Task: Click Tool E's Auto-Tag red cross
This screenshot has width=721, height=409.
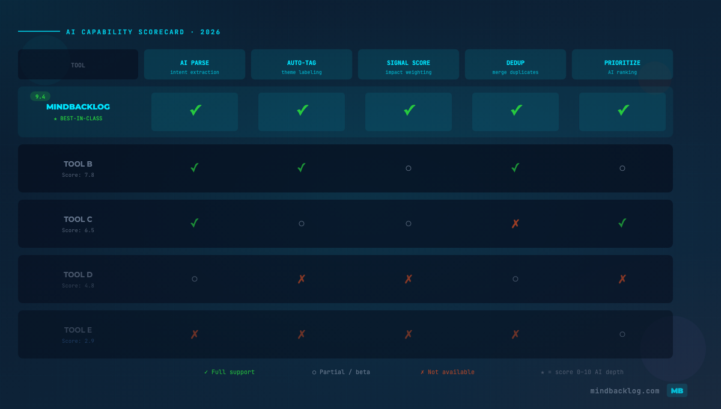Action: (x=302, y=334)
